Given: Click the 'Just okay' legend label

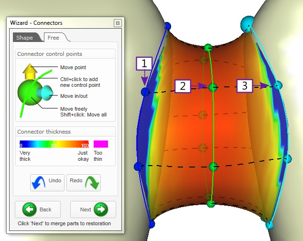Looking at the screenshot, I should (83, 156).
